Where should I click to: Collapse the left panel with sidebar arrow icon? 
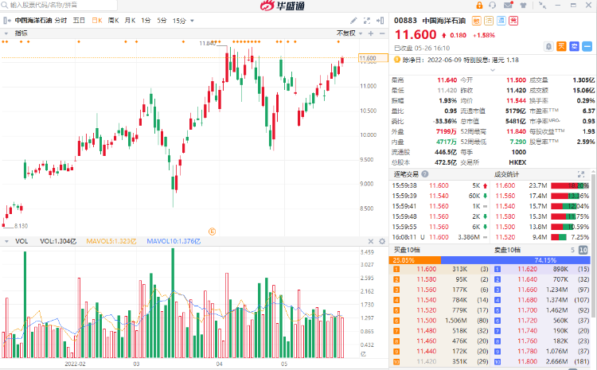[6, 21]
